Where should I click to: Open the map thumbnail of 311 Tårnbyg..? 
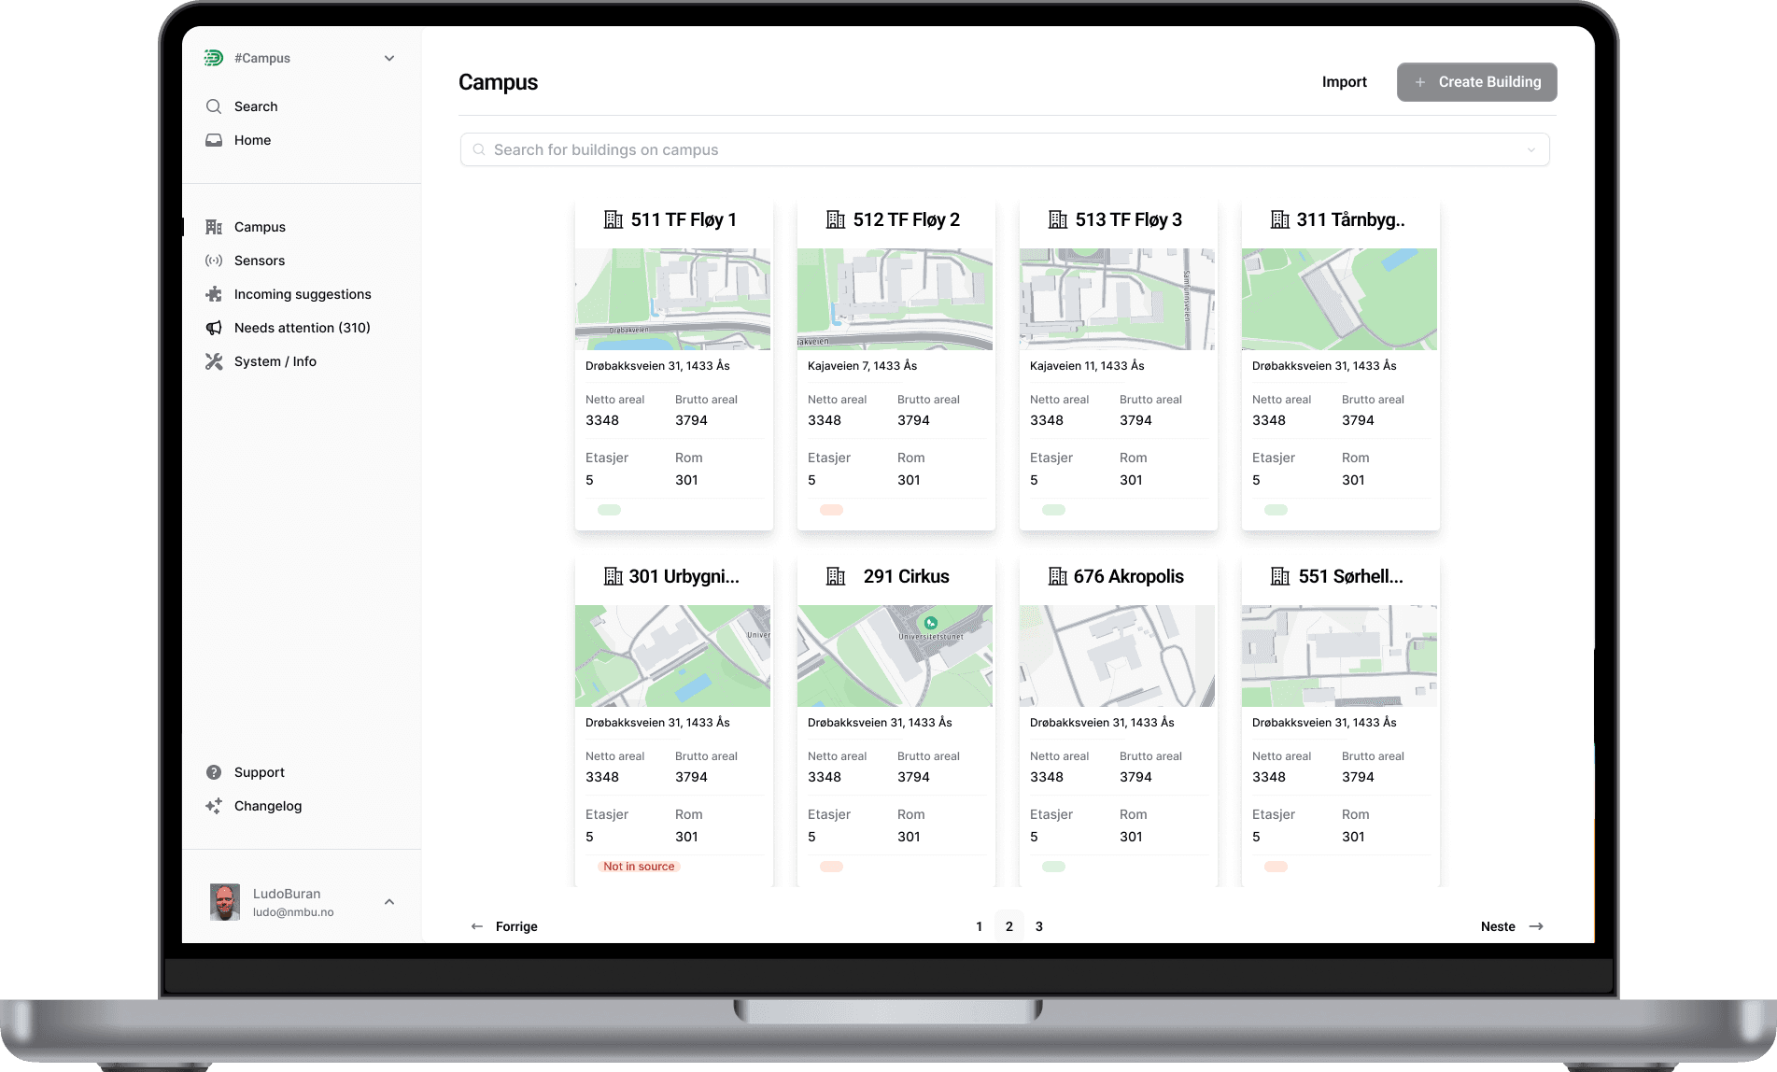pyautogui.click(x=1339, y=299)
